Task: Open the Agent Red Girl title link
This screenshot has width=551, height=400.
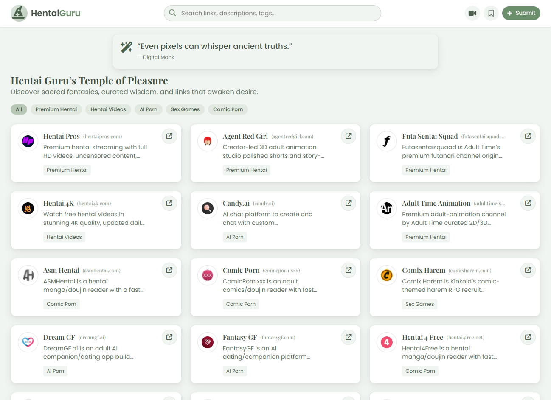Action: 245,137
